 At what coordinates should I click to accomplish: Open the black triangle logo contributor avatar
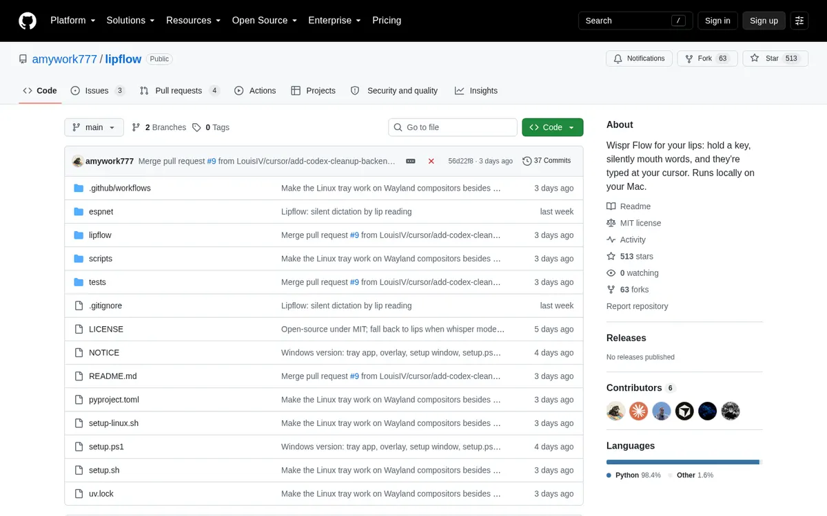pos(684,411)
